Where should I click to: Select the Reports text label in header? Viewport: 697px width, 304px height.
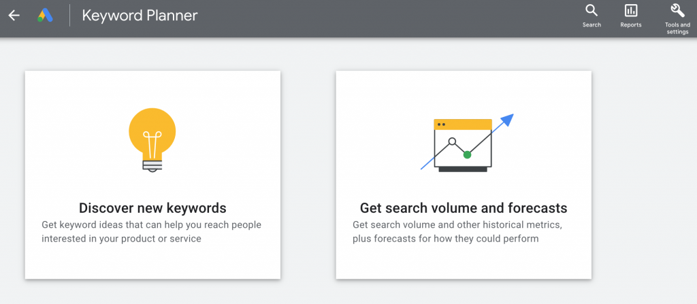[631, 25]
